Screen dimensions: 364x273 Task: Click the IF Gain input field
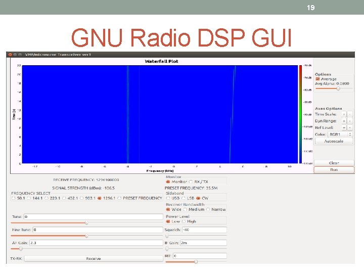203,243
